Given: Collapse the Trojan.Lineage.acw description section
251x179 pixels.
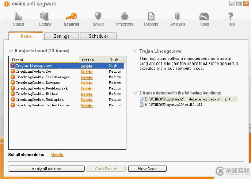Looking at the screenshot, I should click(135, 51).
